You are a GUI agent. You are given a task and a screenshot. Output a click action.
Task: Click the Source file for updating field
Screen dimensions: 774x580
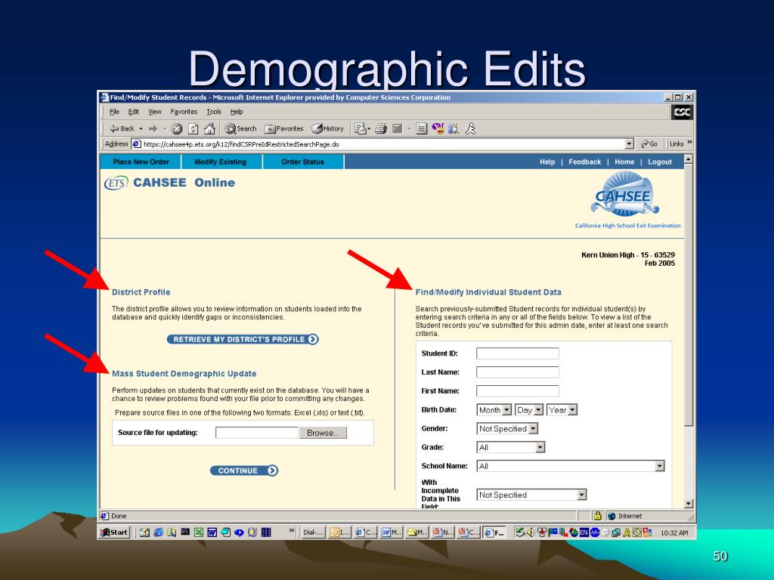coord(257,433)
